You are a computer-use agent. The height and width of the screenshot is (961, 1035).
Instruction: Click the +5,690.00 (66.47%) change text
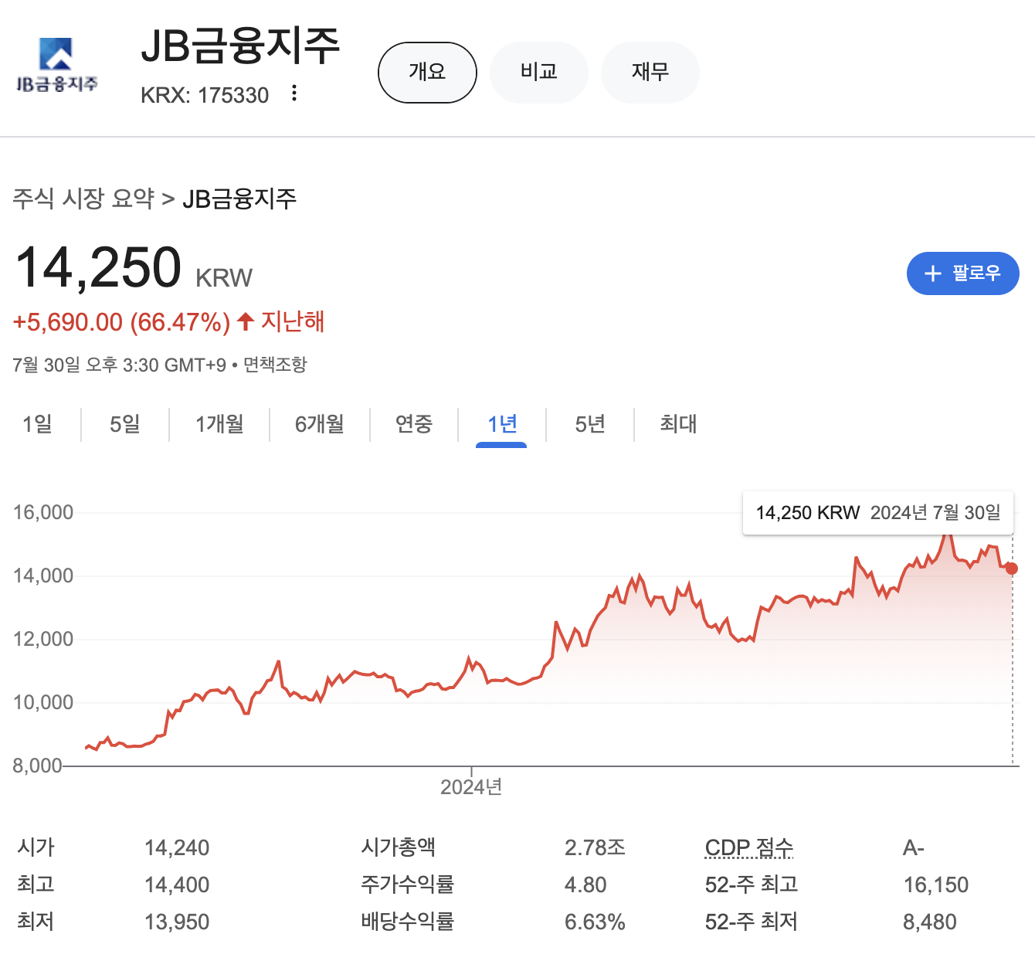pos(121,322)
